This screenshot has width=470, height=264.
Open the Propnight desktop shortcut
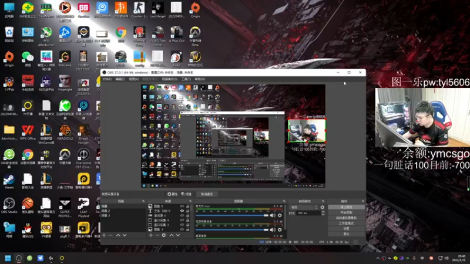point(65,83)
